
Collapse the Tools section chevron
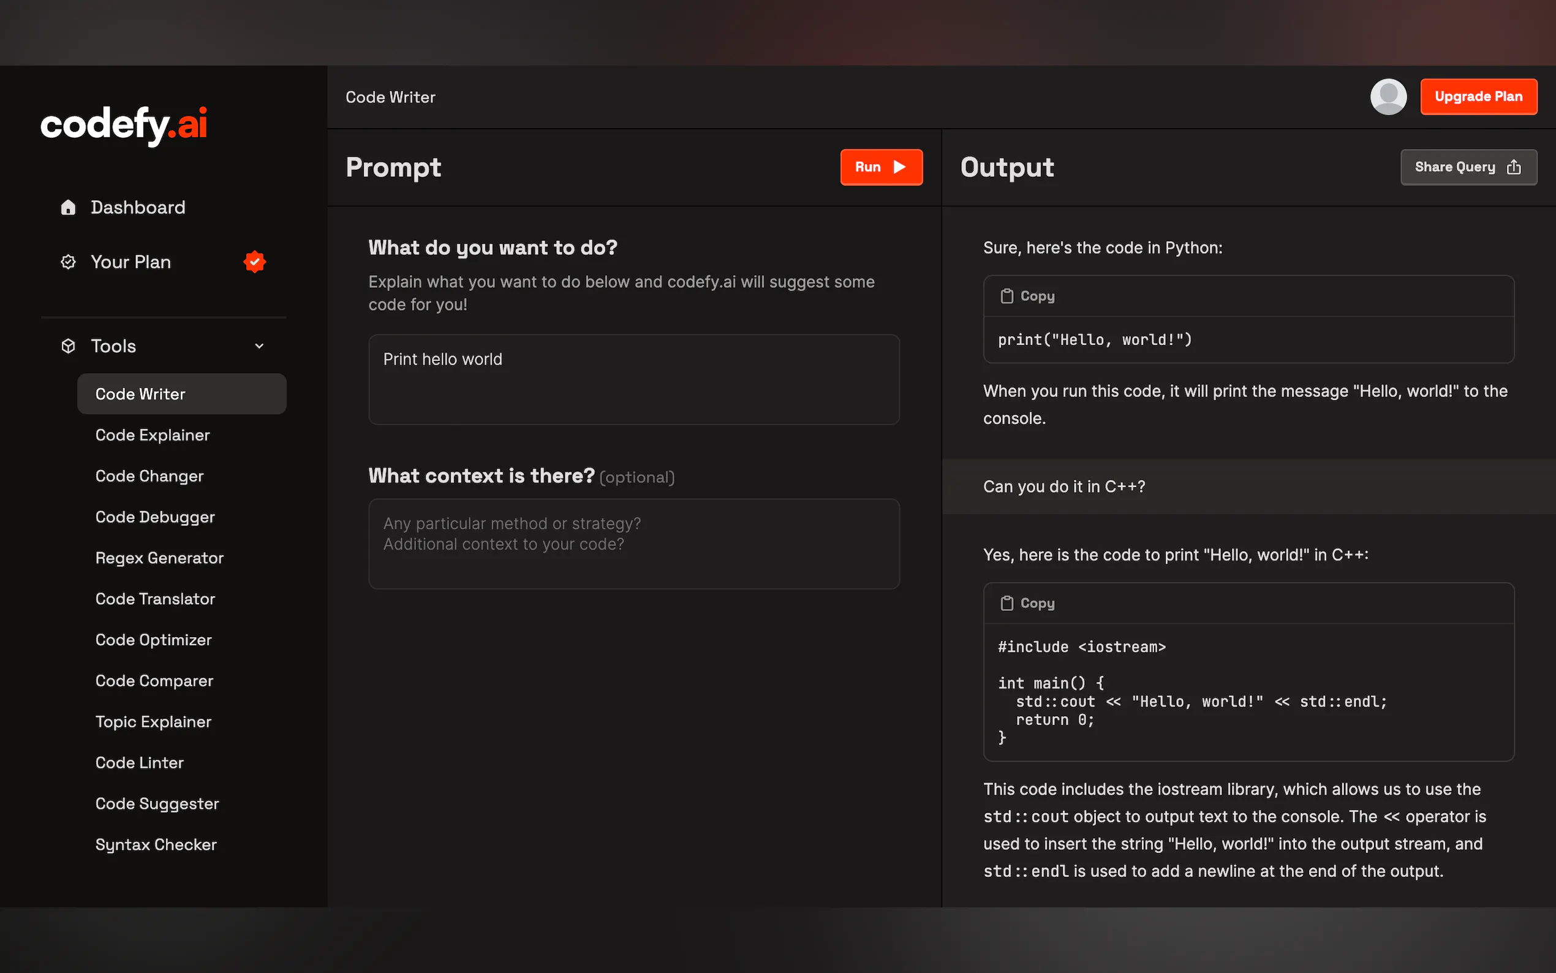(259, 346)
